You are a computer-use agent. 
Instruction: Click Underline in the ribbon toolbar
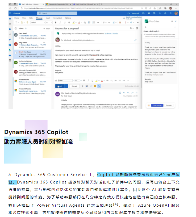click(65, 22)
